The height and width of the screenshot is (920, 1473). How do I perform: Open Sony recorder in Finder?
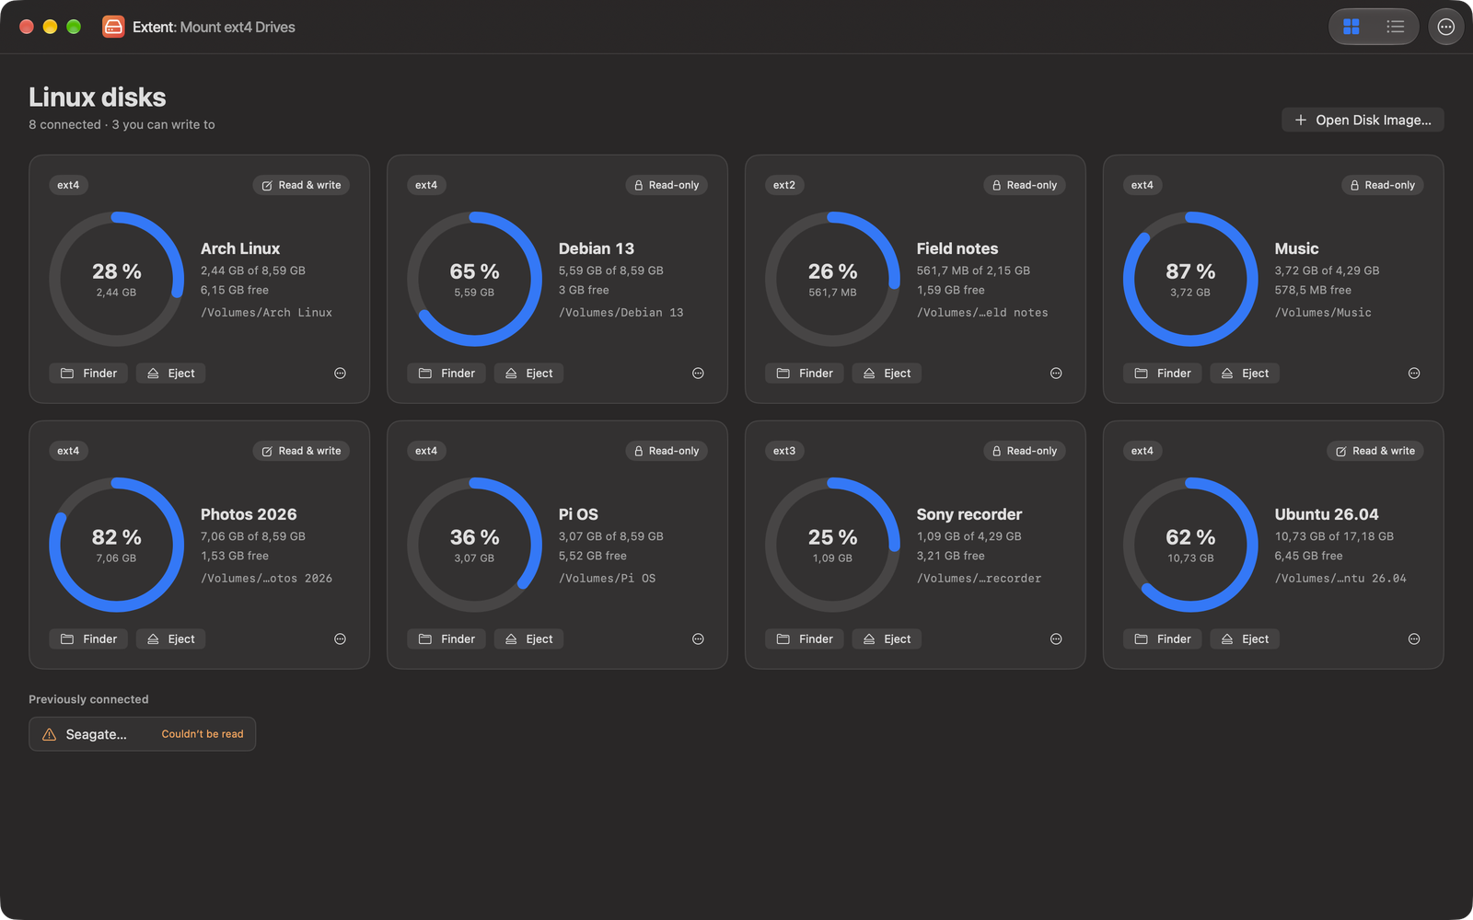[805, 638]
